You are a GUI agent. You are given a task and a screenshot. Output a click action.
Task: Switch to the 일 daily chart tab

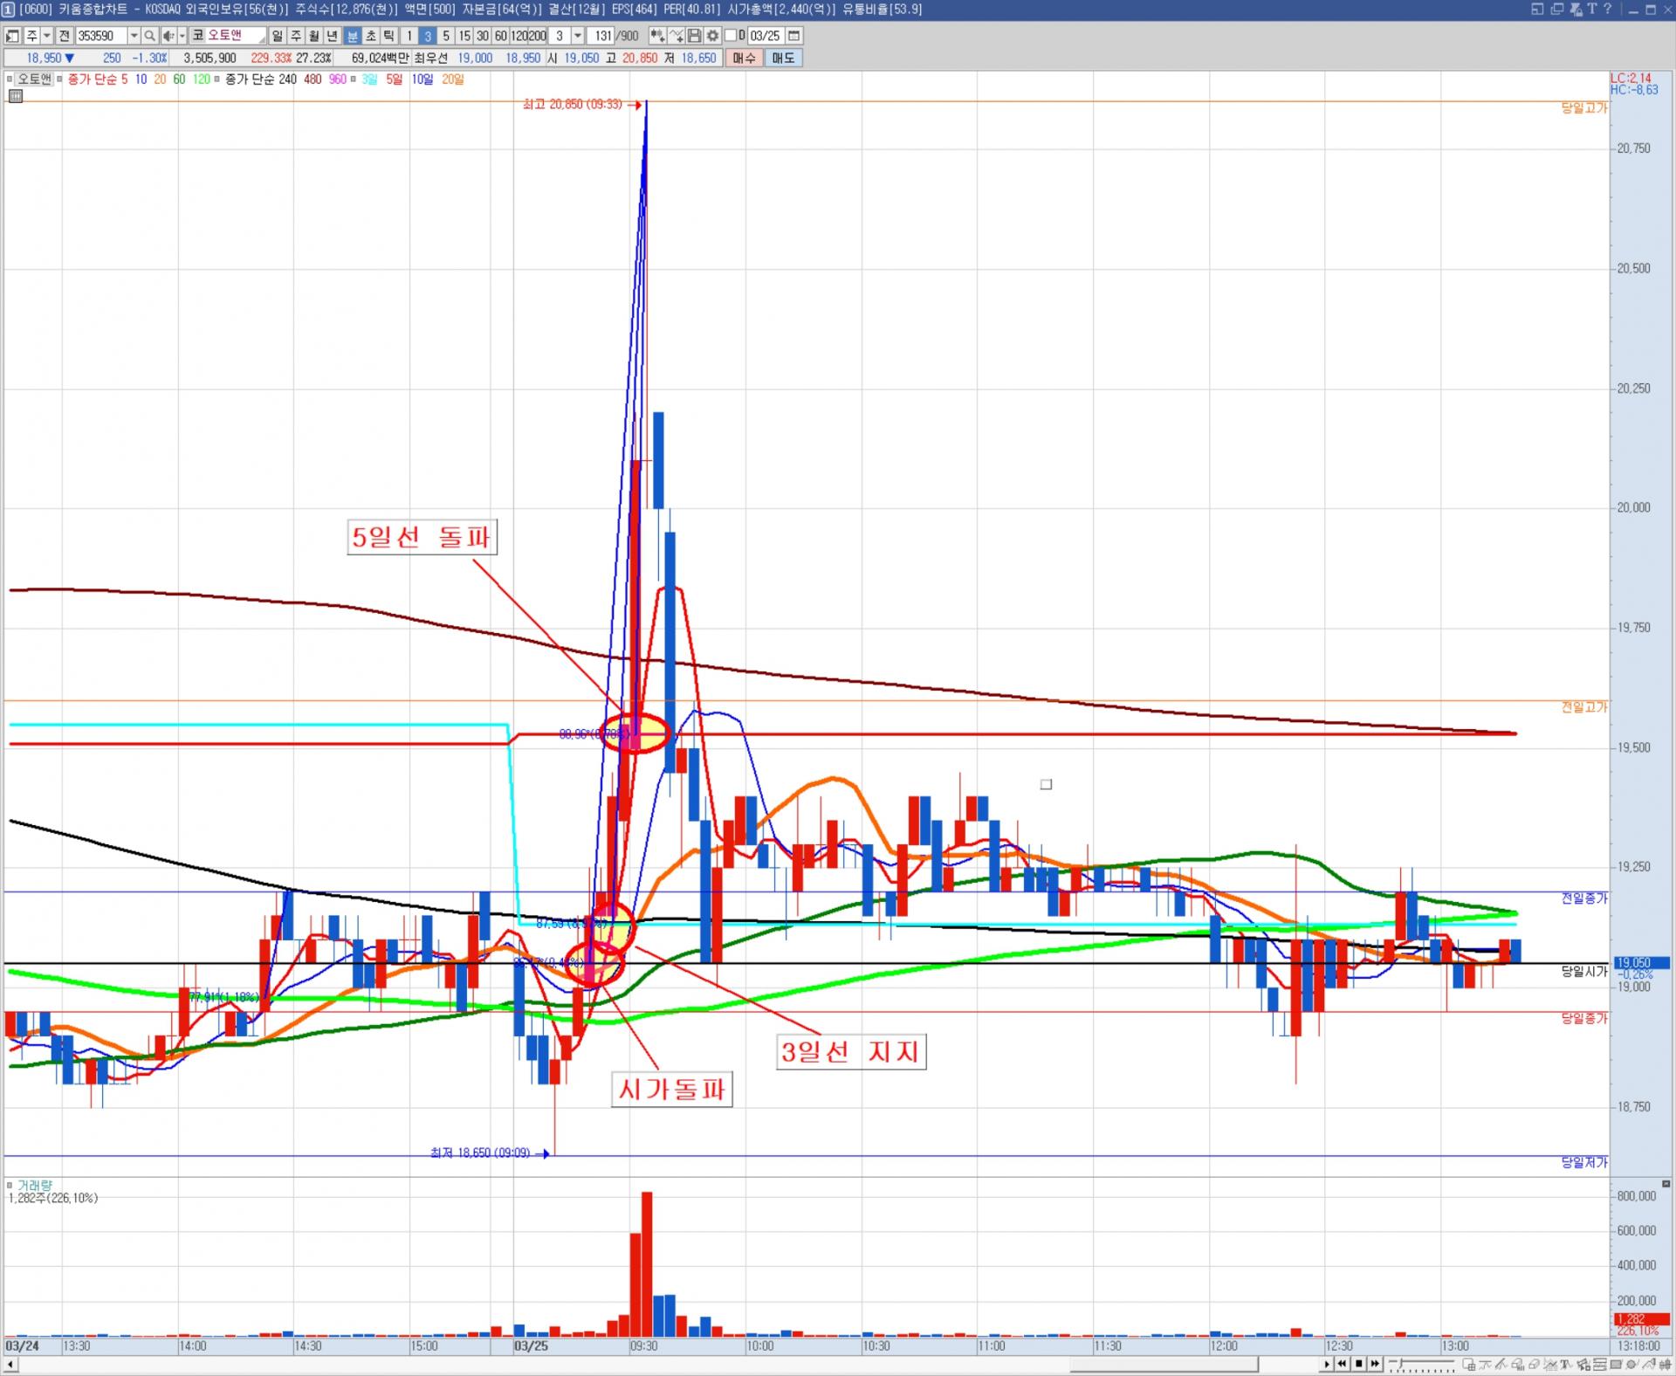coord(277,36)
